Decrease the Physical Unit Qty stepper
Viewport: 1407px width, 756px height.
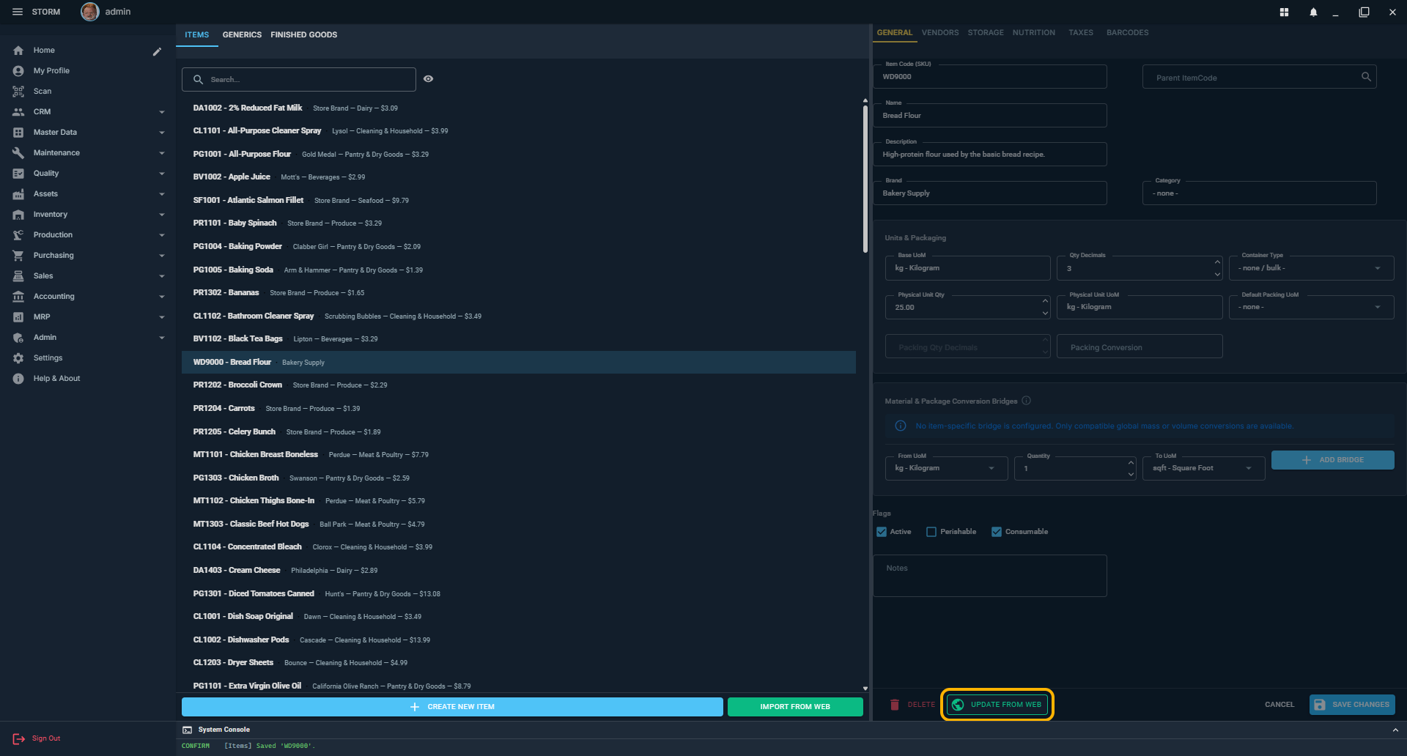(x=1045, y=314)
